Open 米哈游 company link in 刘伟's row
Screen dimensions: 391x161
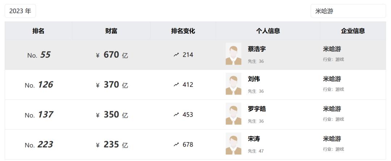[332, 79]
